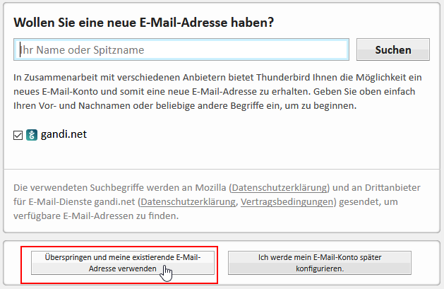Click the heading 'Wollen Sie eine neue E-Mail-Adresse haben?'
Viewport: 444px width, 289px height.
click(143, 23)
